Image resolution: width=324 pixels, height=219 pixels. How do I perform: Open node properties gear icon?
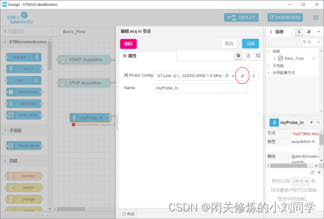point(238,56)
